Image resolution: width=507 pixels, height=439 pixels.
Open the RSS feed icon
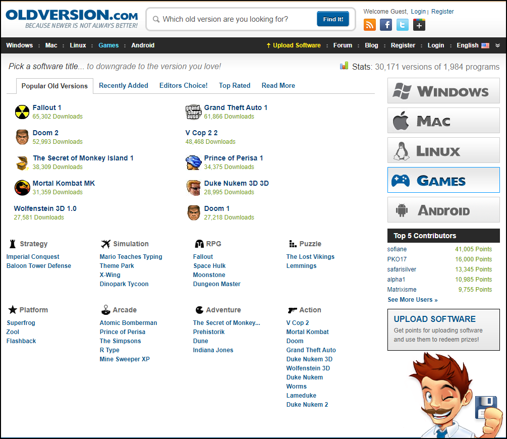coord(370,25)
